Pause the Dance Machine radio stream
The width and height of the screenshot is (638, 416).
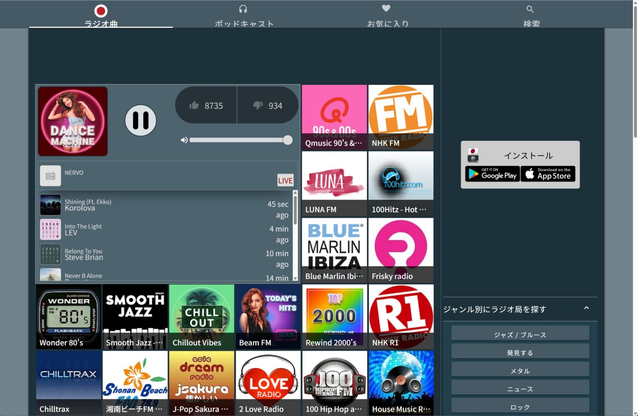[140, 120]
